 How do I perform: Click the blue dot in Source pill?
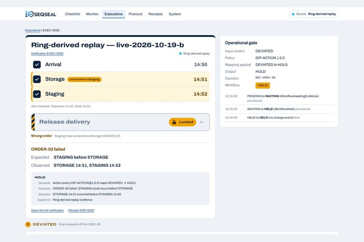(x=293, y=14)
